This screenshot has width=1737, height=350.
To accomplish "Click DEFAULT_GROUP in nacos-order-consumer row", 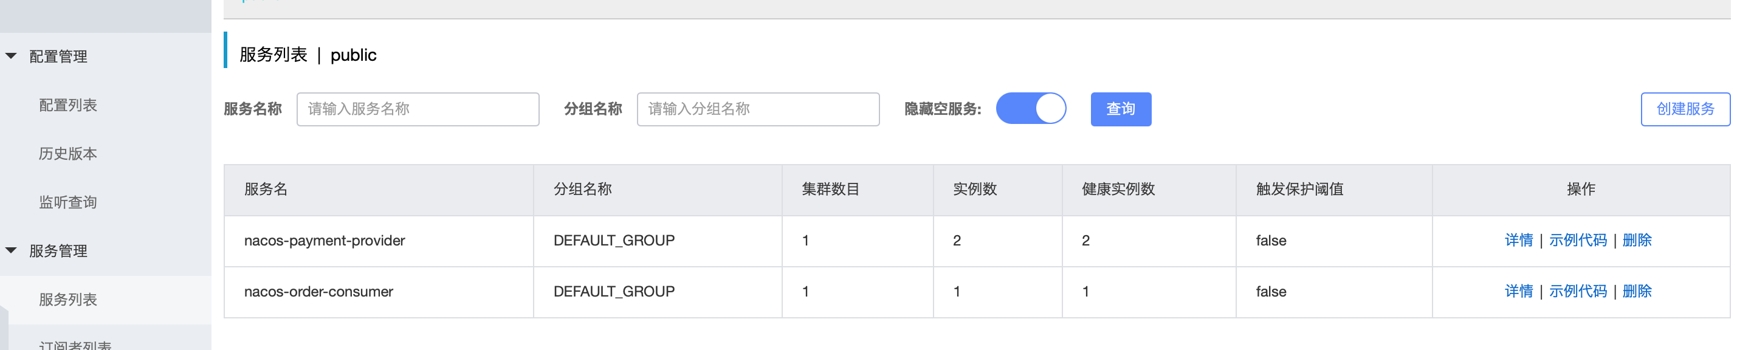I will click(614, 292).
